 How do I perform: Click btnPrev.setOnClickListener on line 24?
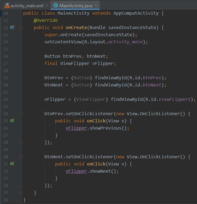pos(79,114)
